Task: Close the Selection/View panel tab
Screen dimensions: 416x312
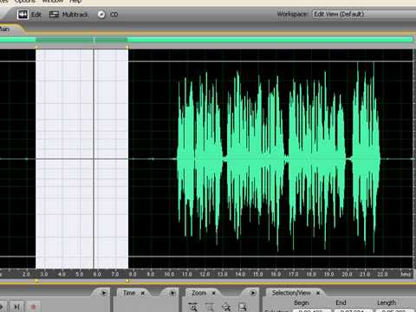Action: click(318, 293)
